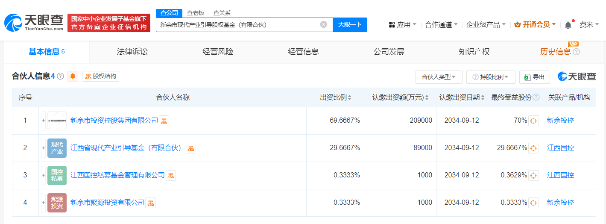This screenshot has height=224, width=606.
Task: Click the orange alert bell beside 合伙人信息
Action: (73, 77)
